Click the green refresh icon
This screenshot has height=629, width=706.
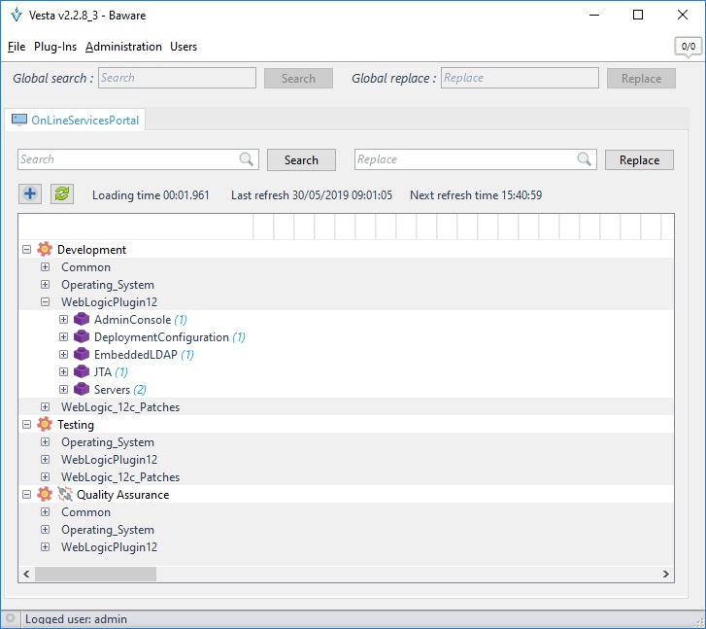click(x=62, y=194)
